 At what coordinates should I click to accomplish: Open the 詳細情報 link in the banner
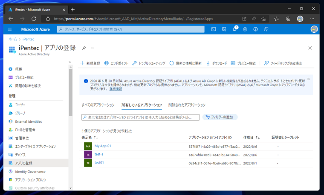pos(116,89)
